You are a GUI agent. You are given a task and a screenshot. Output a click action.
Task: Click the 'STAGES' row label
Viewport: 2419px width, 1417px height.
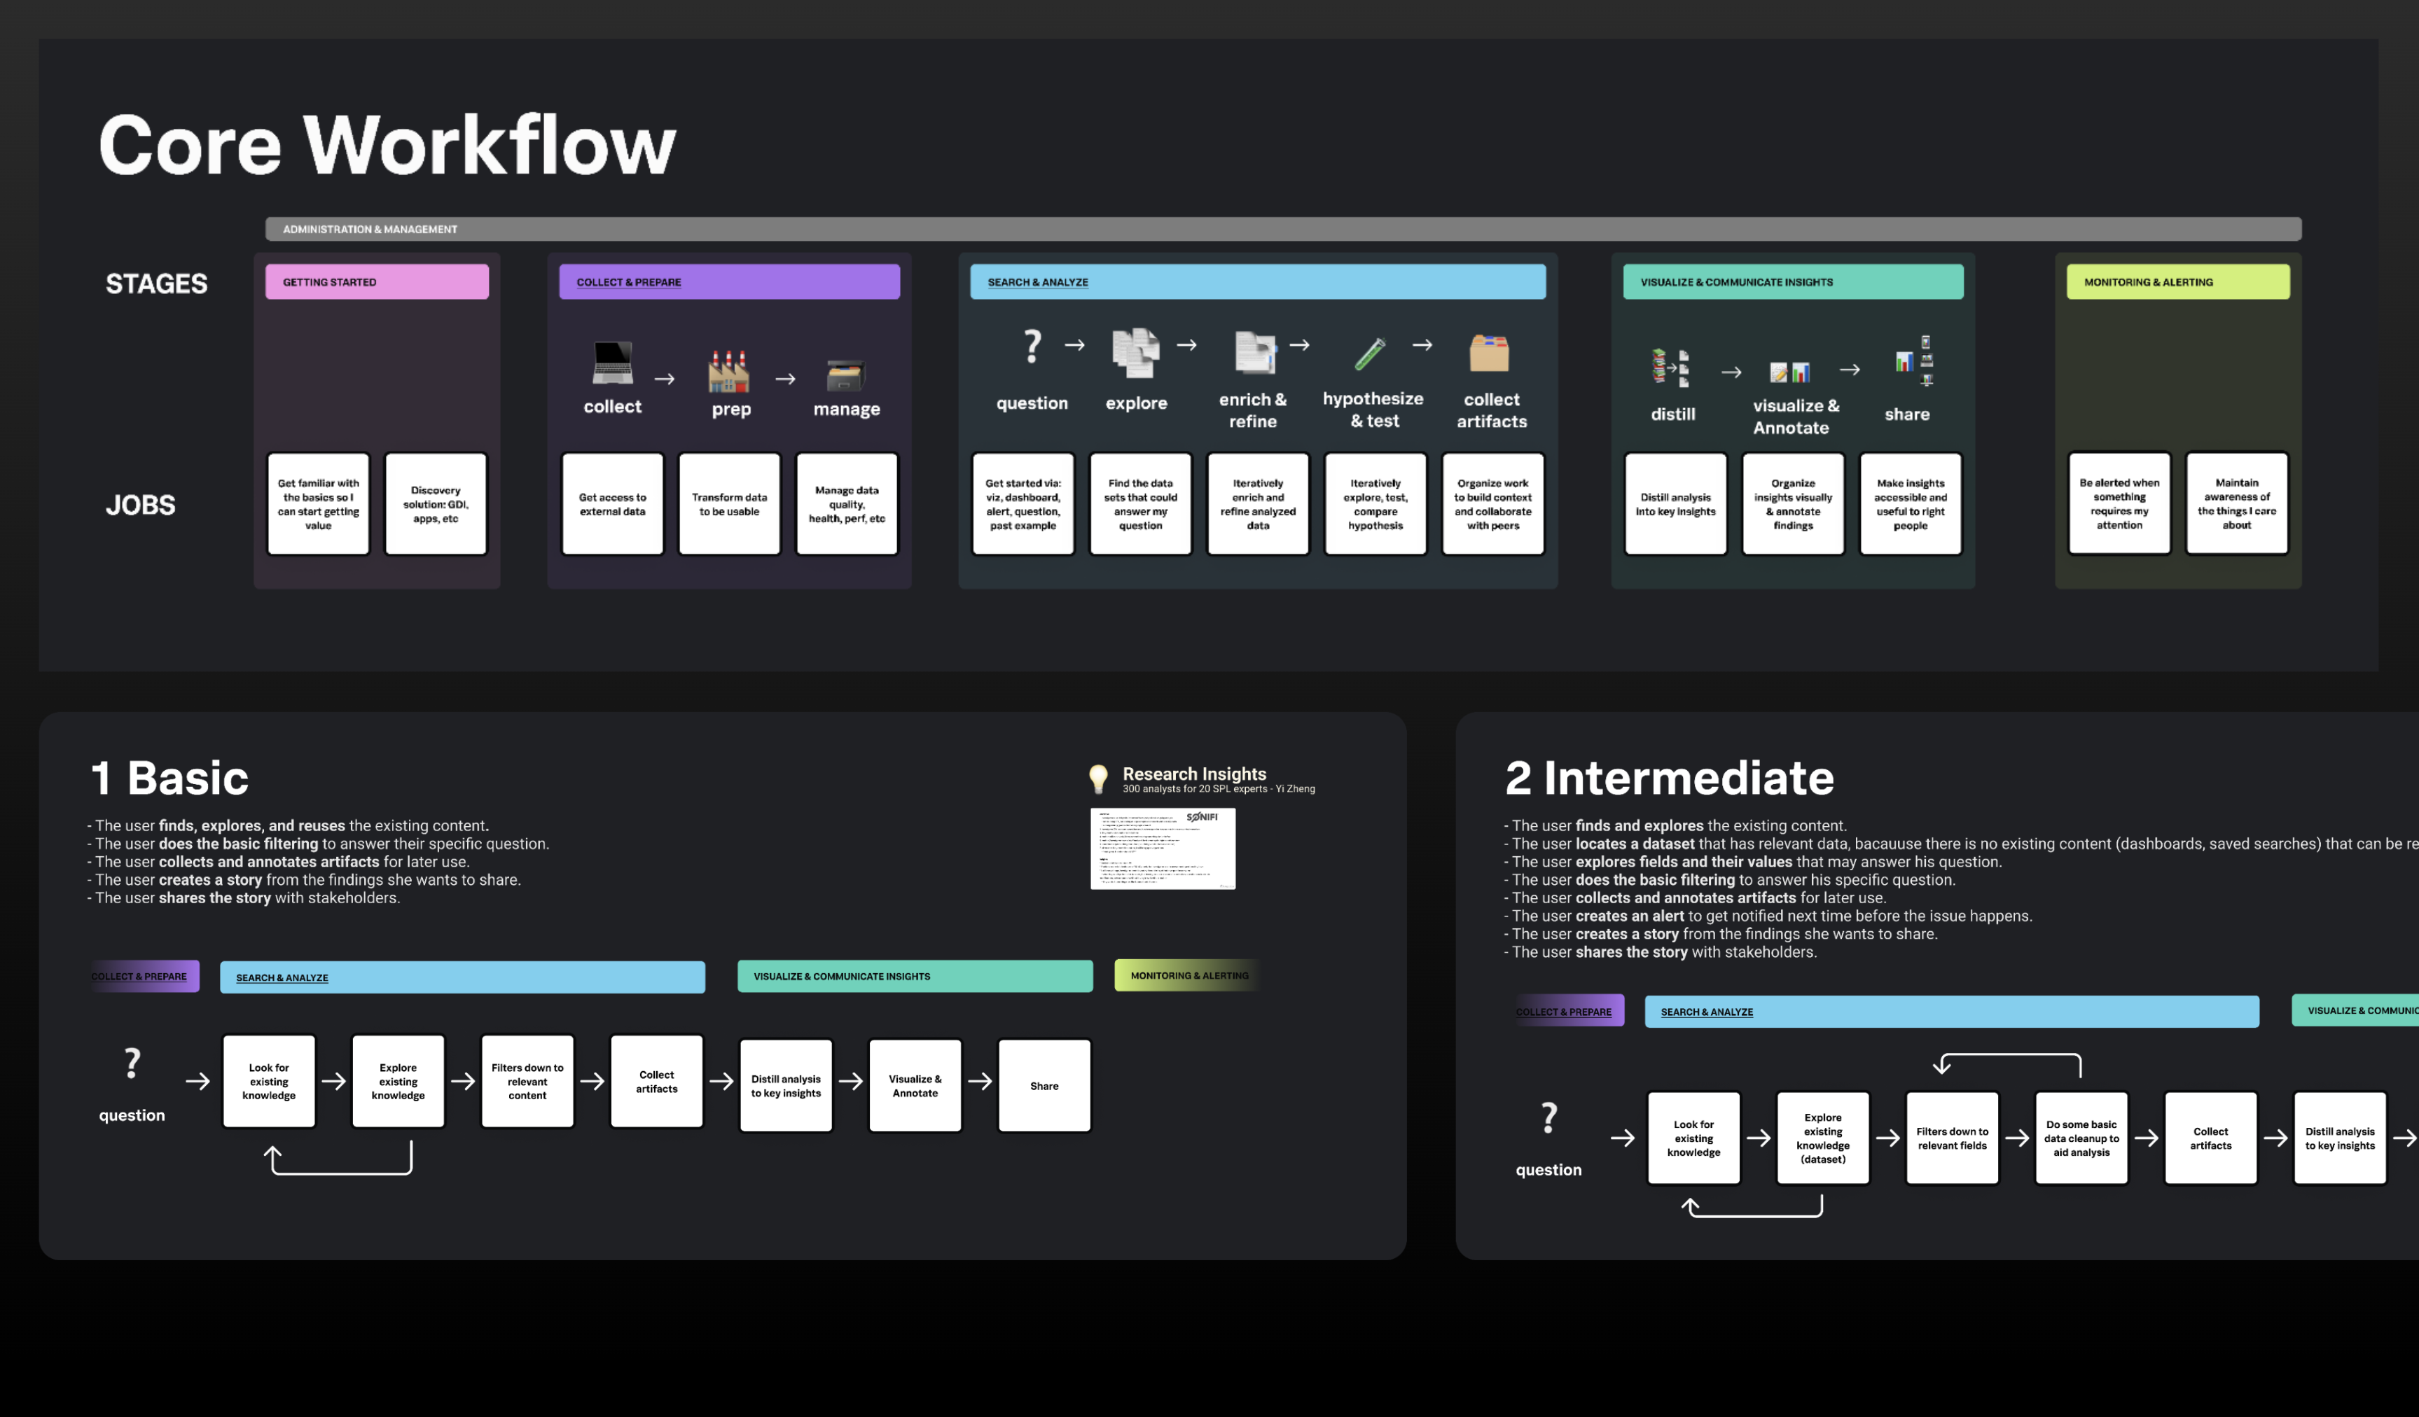click(156, 284)
